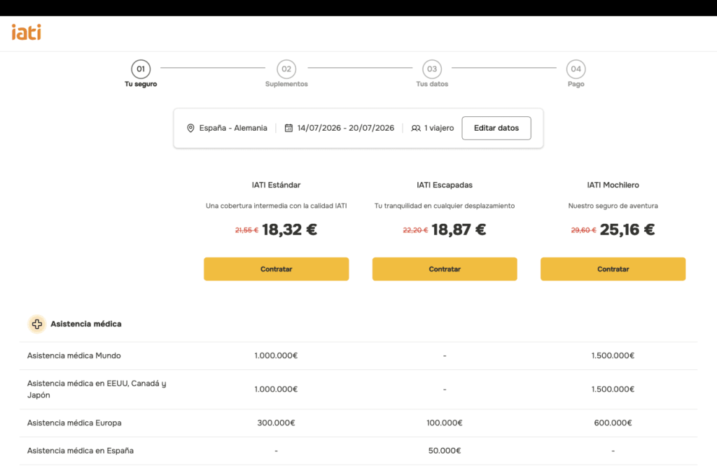Image resolution: width=717 pixels, height=466 pixels.
Task: Go to step 03 Tus datos
Action: (x=432, y=73)
